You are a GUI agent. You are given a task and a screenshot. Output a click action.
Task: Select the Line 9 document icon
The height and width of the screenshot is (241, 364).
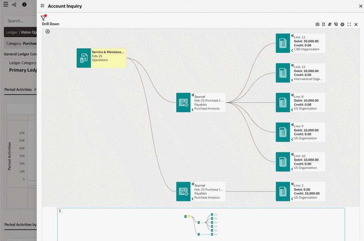click(283, 132)
